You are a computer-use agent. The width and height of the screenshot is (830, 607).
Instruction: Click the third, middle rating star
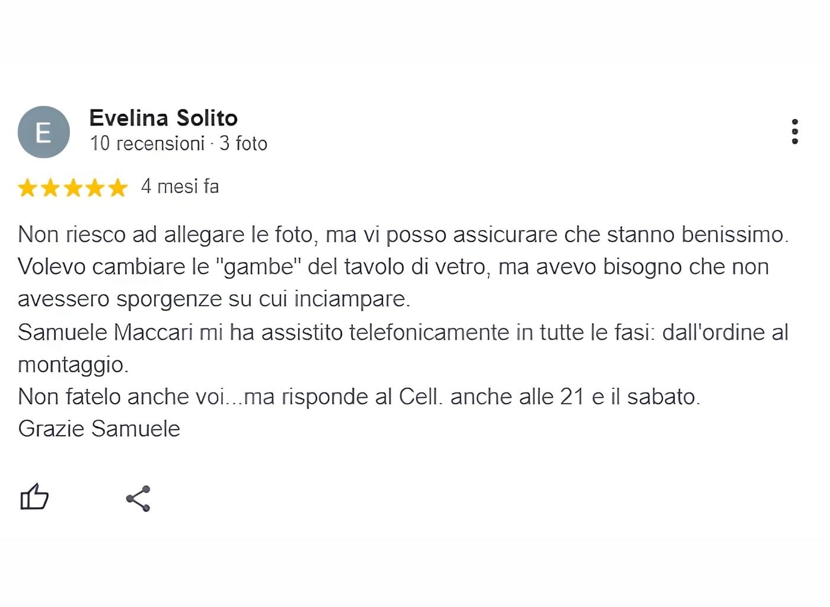click(73, 188)
